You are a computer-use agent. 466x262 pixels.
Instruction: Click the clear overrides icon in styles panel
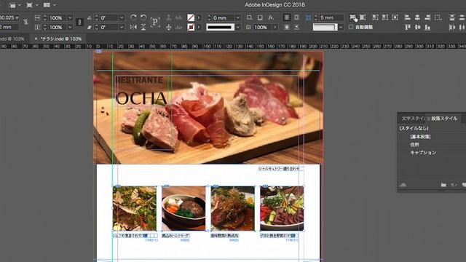[454, 185]
